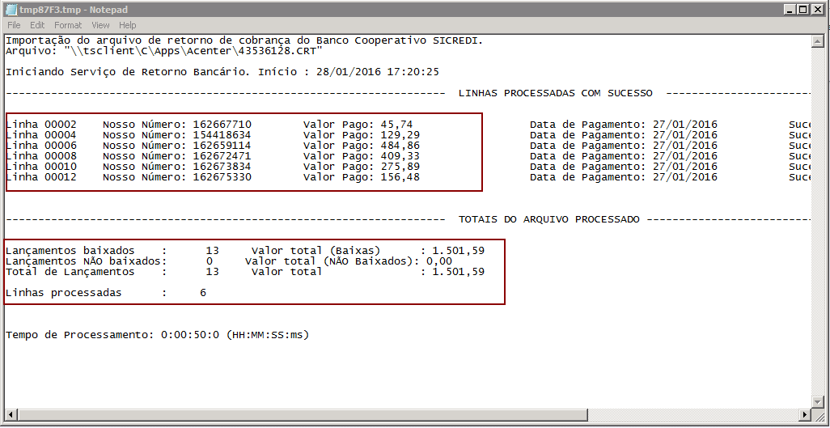Image resolution: width=830 pixels, height=428 pixels.
Task: Open the File menu
Action: pyautogui.click(x=14, y=25)
